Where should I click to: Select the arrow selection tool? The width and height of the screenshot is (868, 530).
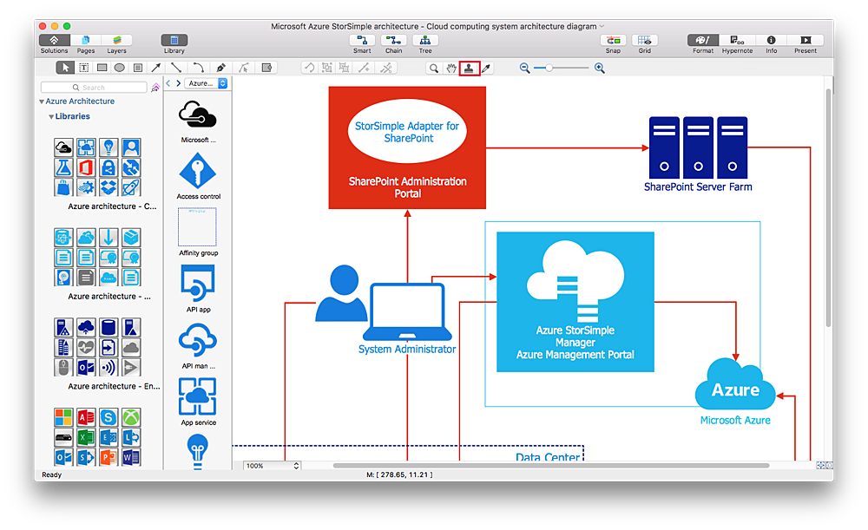[x=65, y=68]
